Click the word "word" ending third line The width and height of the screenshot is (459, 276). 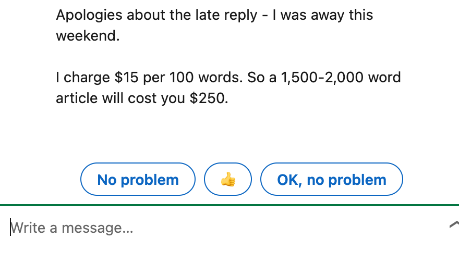click(384, 78)
